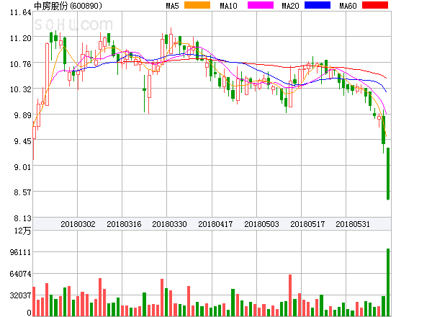This screenshot has width=432, height=317.
Task: Click the 8.57 price axis label
Action: click(23, 192)
